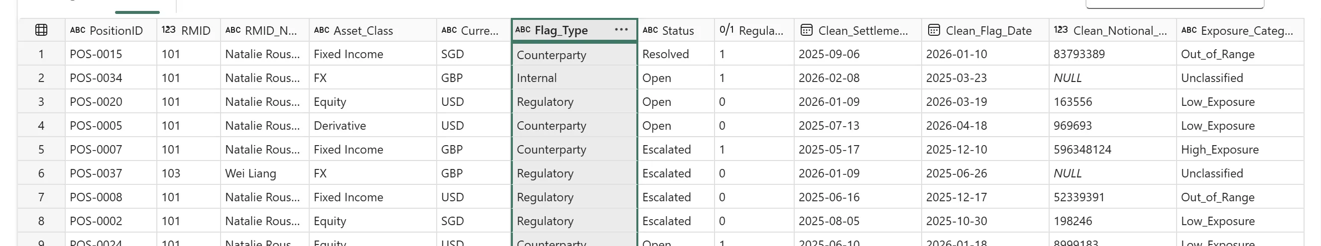
Task: Click cell POS-0008
Action: click(111, 197)
